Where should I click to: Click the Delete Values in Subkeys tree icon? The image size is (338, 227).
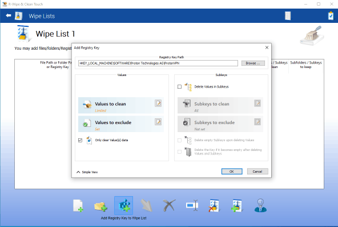(x=188, y=87)
